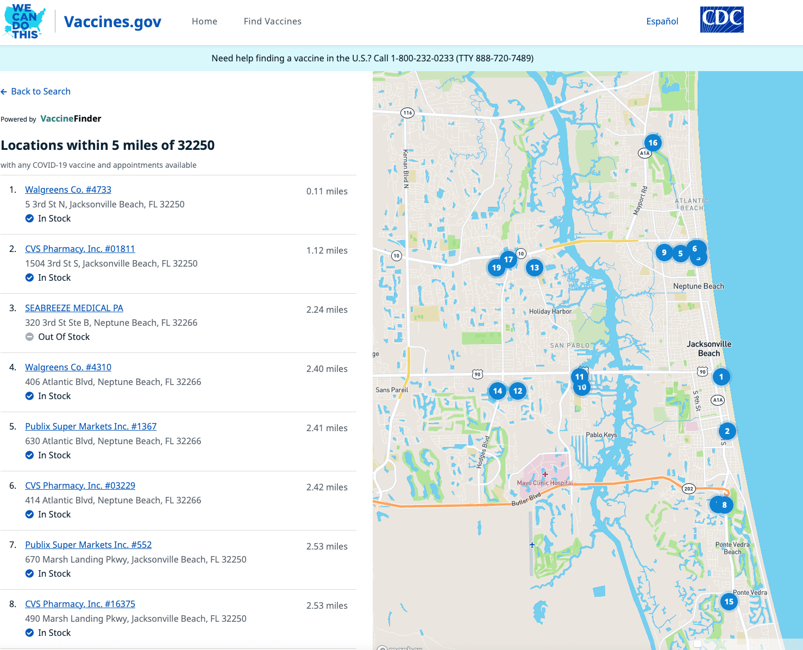The height and width of the screenshot is (650, 803).
Task: Open SEABREEZE MEDICAL PA listing
Action: coord(74,308)
